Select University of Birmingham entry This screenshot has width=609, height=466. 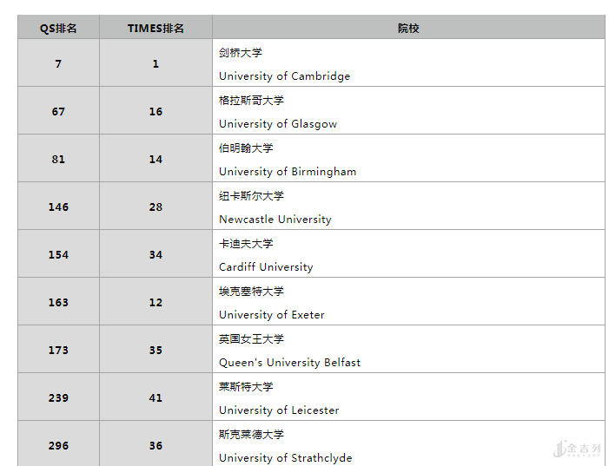point(288,172)
